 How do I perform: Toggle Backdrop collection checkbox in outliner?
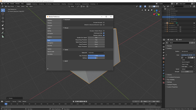click(167, 13)
